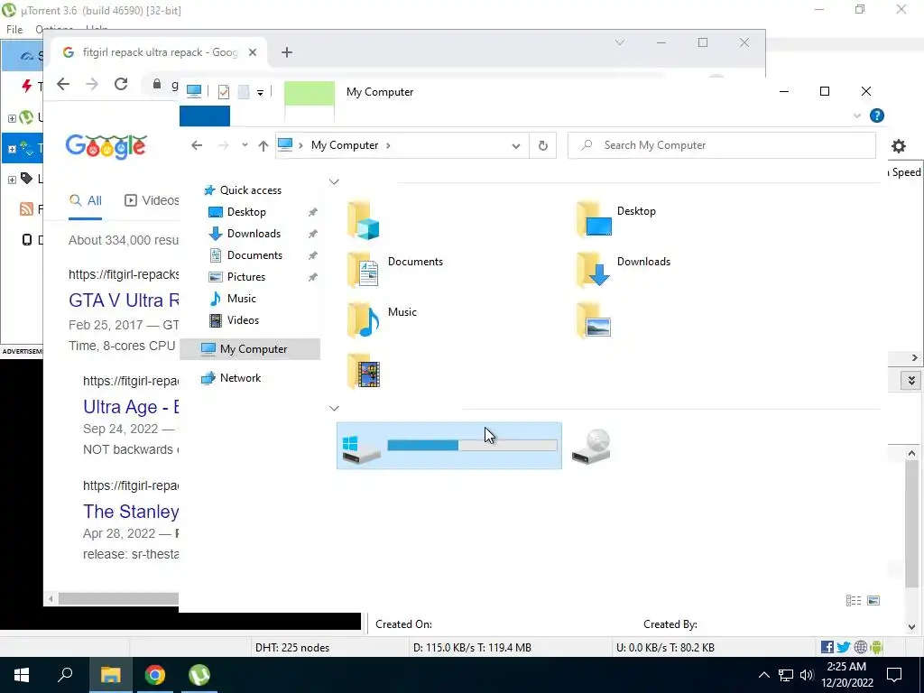Open uTorrent File menu

pos(14,29)
